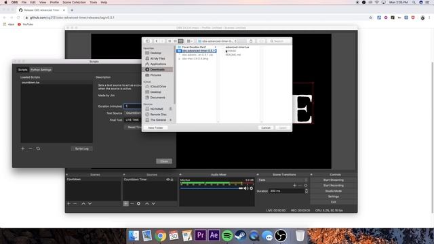The width and height of the screenshot is (434, 244).
Task: Remove the scene with the Scenes minus icon
Action: [75, 203]
